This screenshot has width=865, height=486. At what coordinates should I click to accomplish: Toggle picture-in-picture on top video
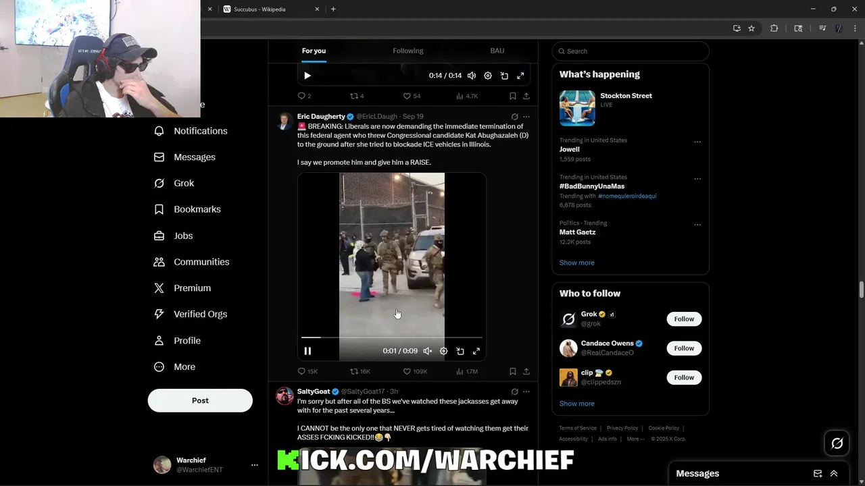504,76
